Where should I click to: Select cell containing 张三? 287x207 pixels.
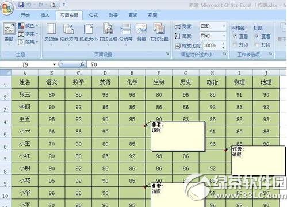tap(25, 94)
